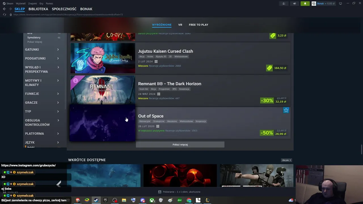Expand the TYP filter section
Viewport: 363px width, 204px height.
(42, 111)
